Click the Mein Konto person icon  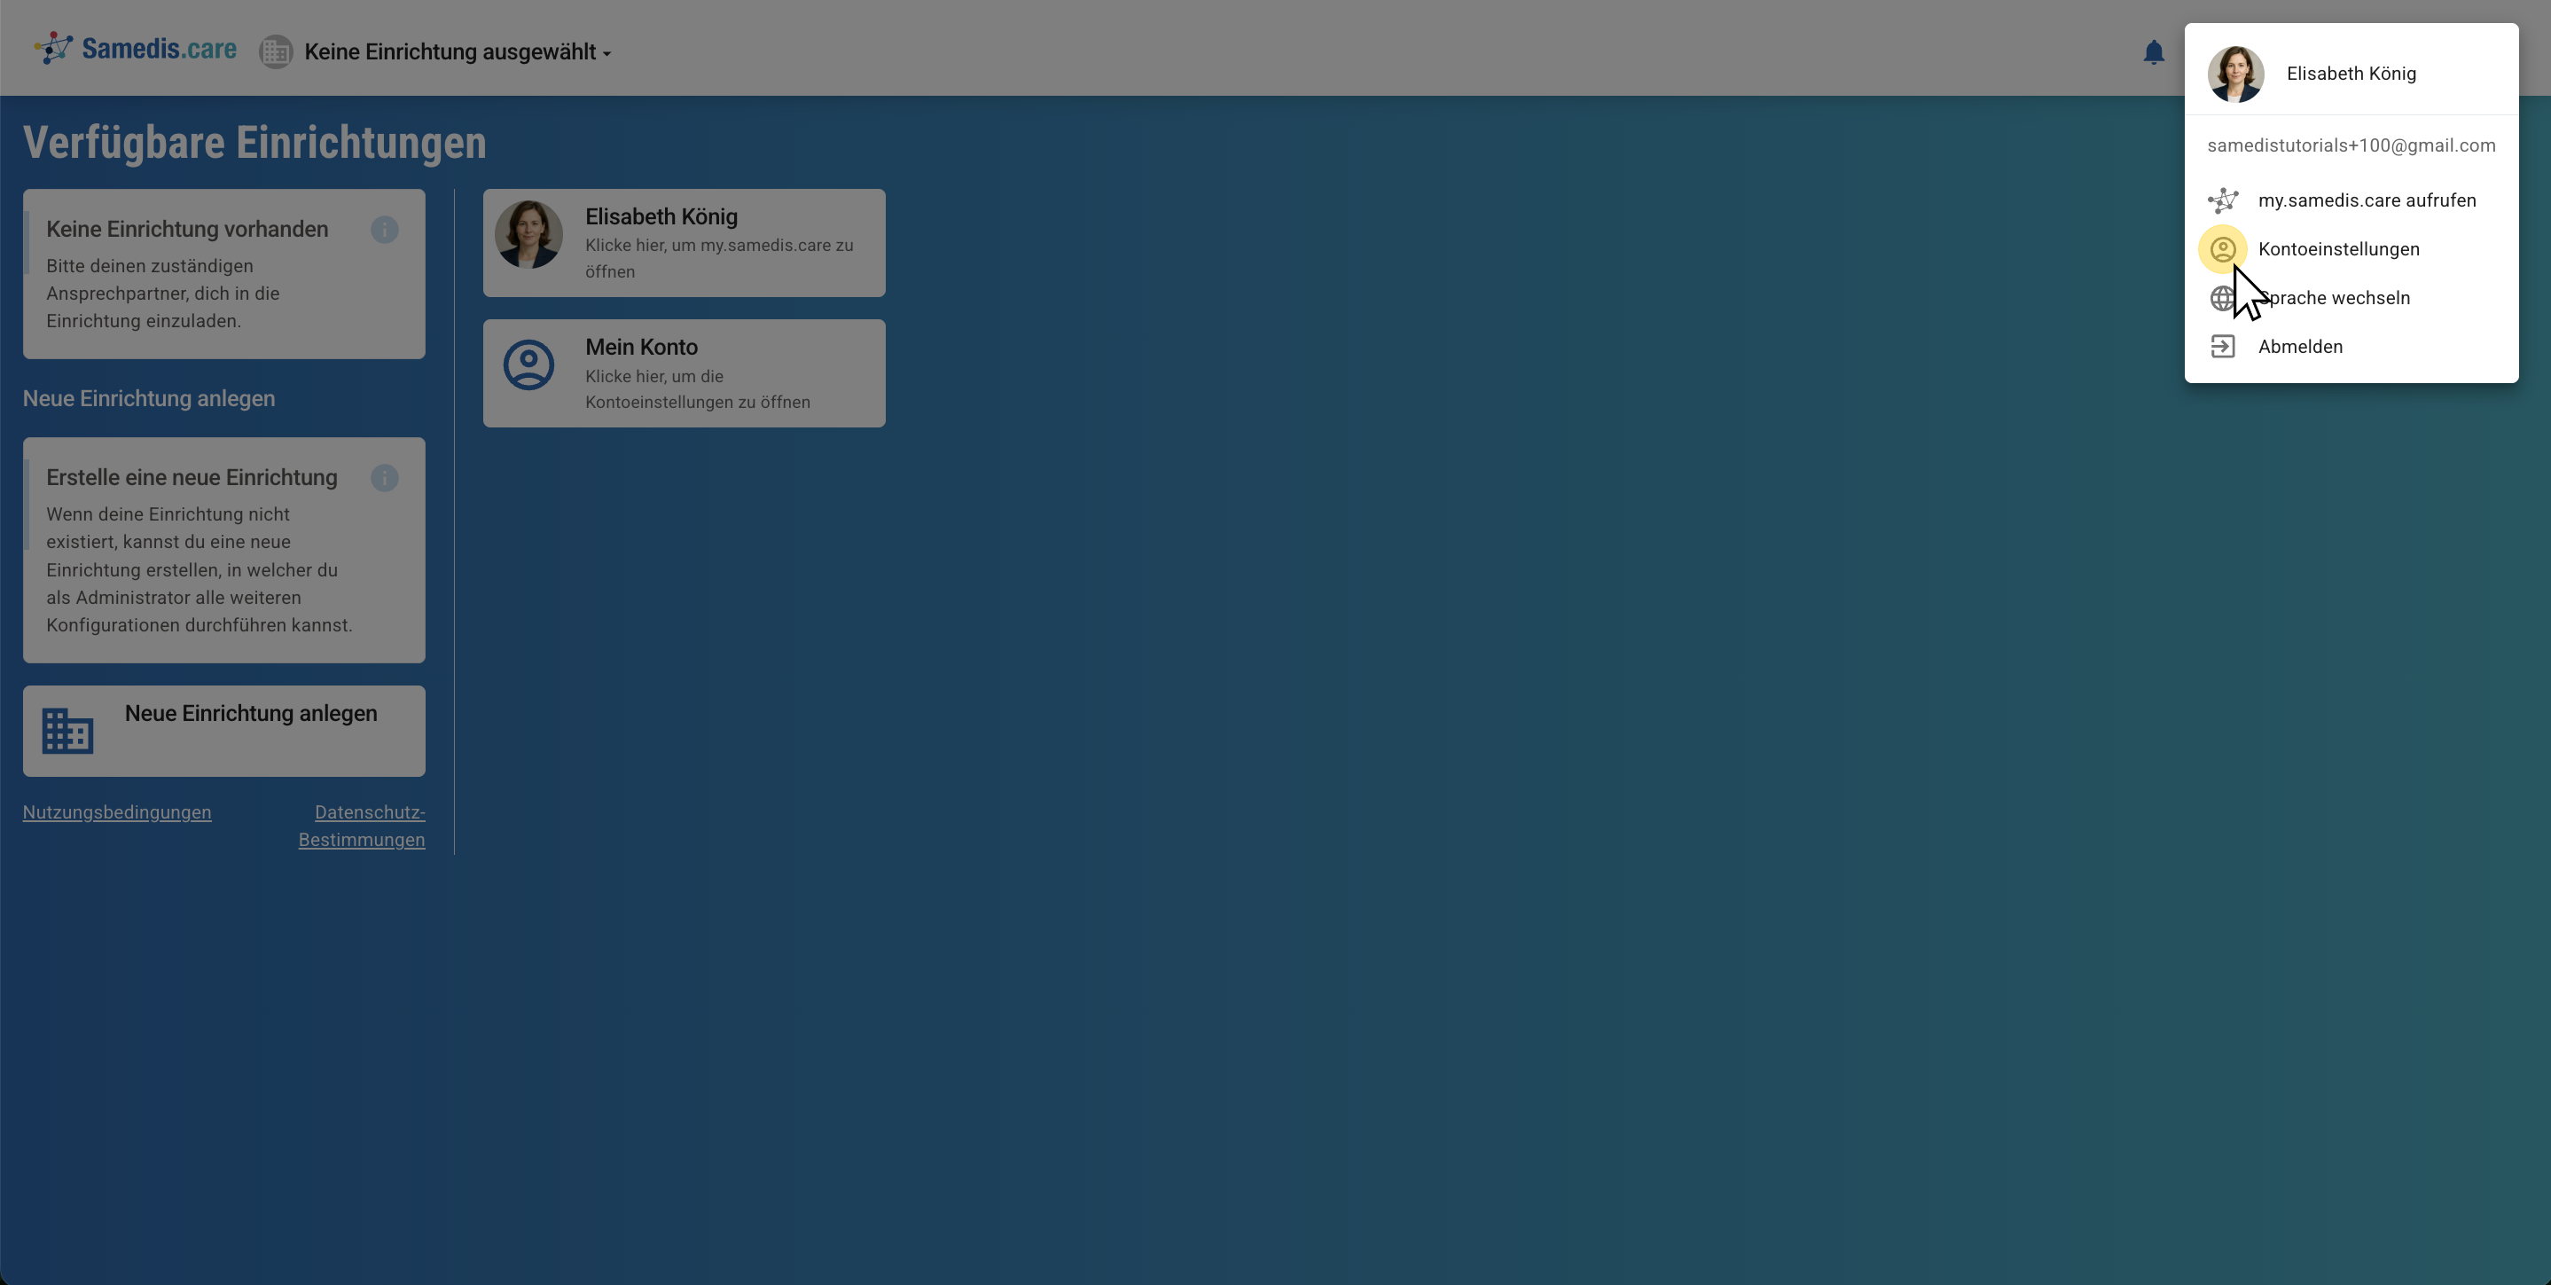point(528,365)
